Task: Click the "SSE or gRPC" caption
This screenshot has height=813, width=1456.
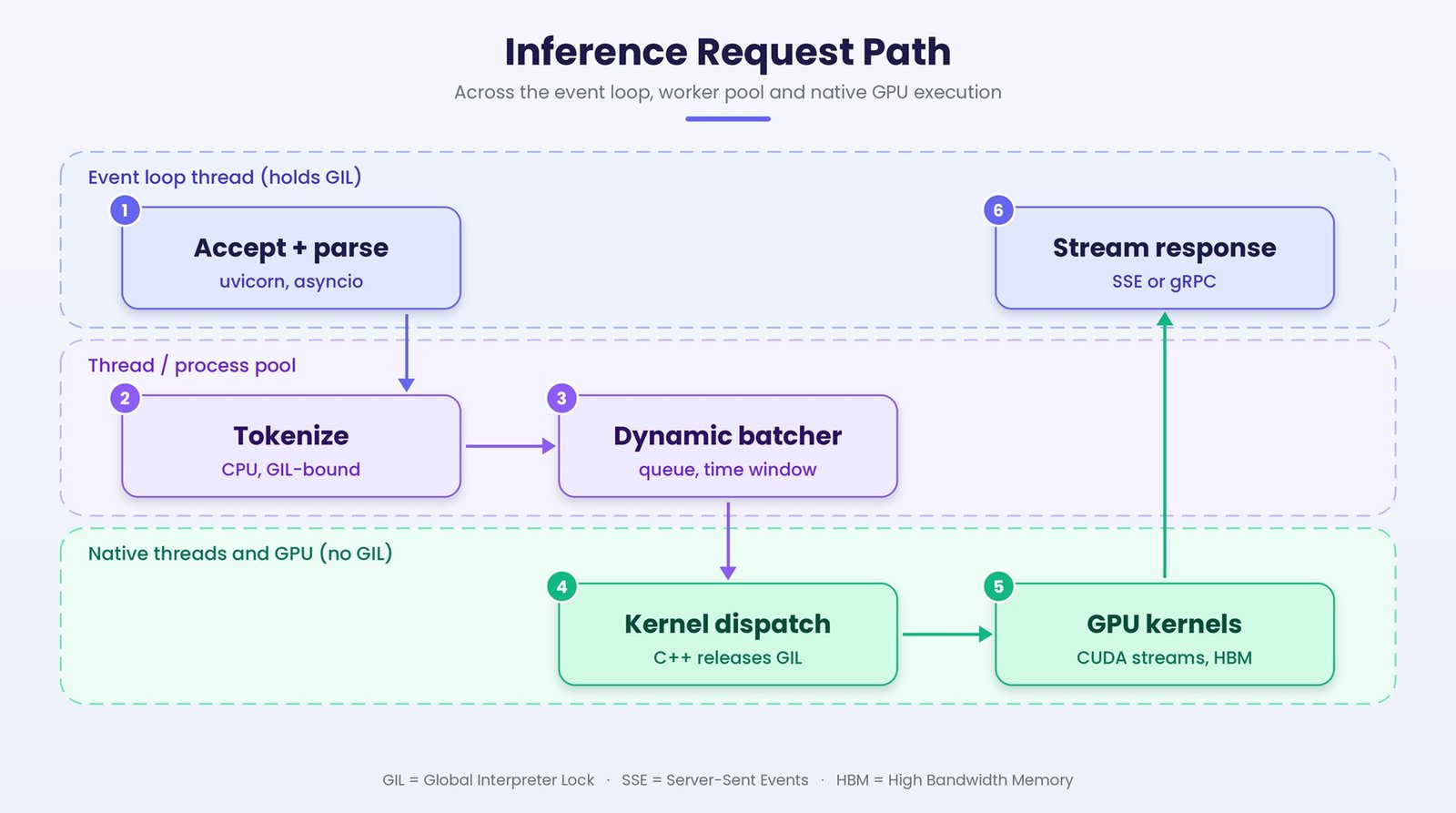Action: click(1165, 281)
